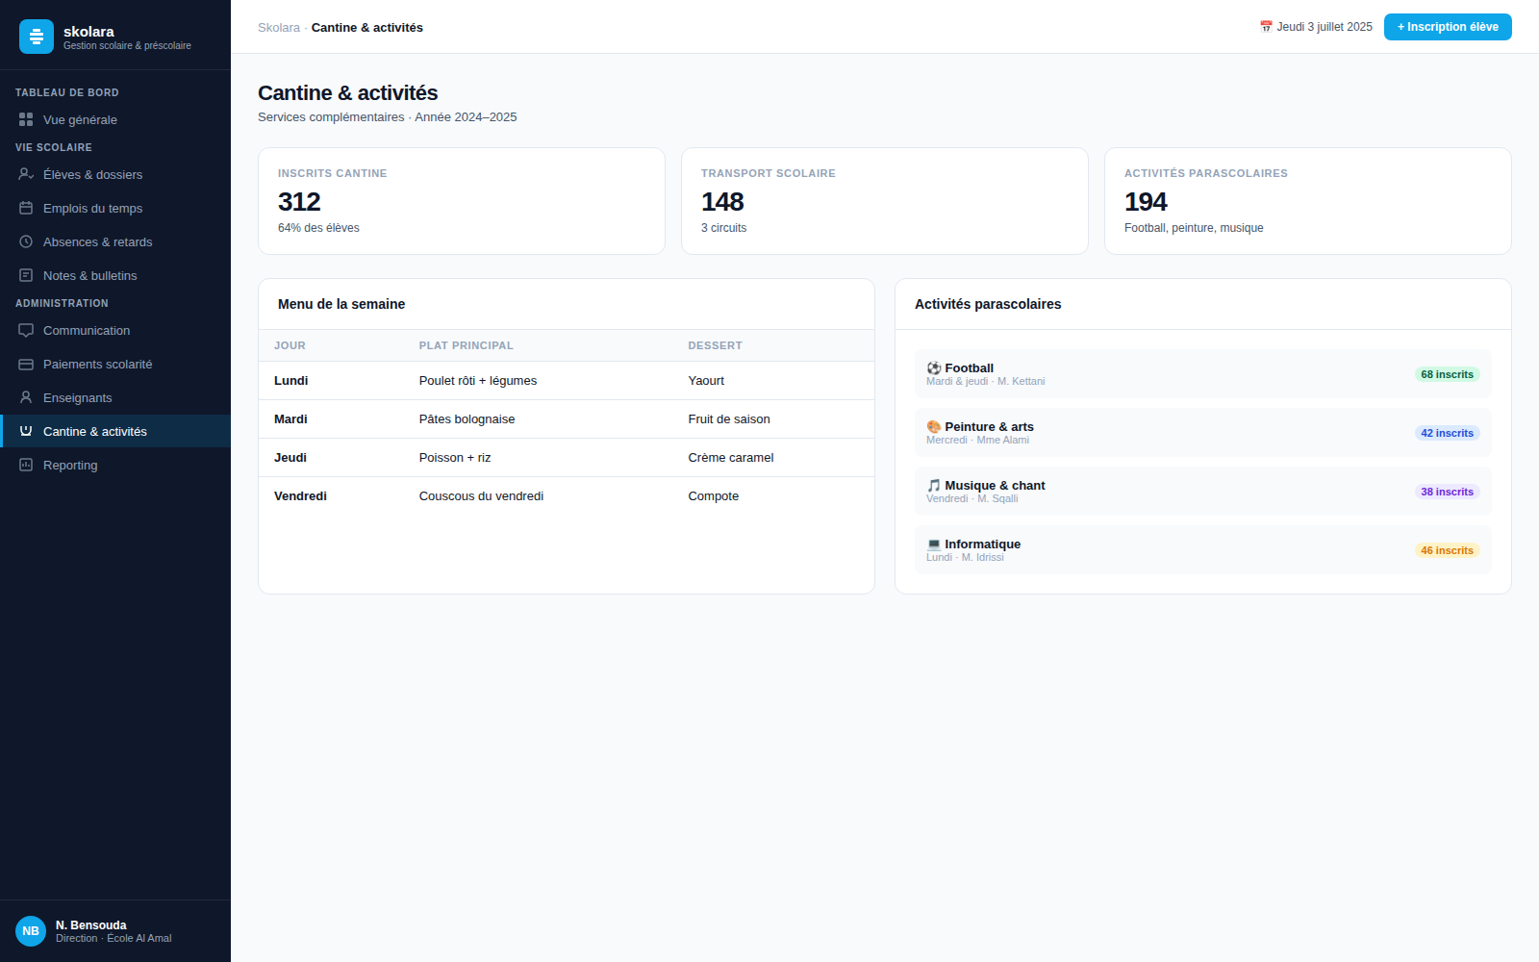Click the Skolara breadcrumb link
This screenshot has width=1539, height=962.
[279, 28]
